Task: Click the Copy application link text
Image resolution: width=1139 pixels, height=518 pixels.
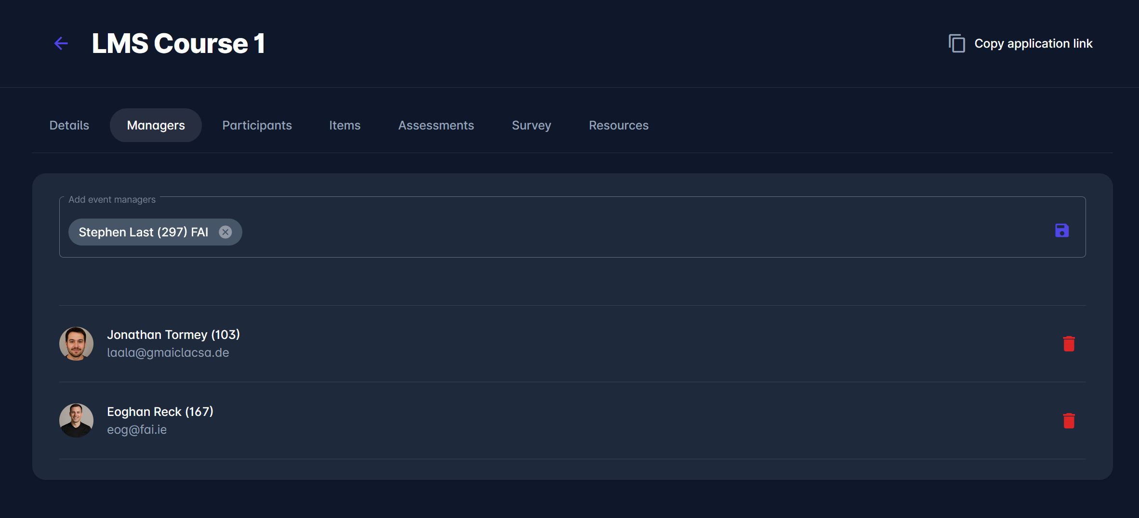Action: coord(1033,43)
